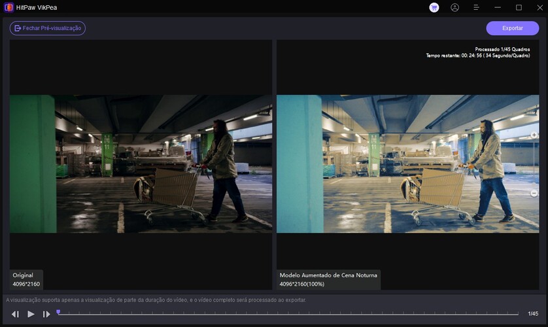
Task: Click Fechar Pré-visualização to close preview
Action: click(x=48, y=28)
